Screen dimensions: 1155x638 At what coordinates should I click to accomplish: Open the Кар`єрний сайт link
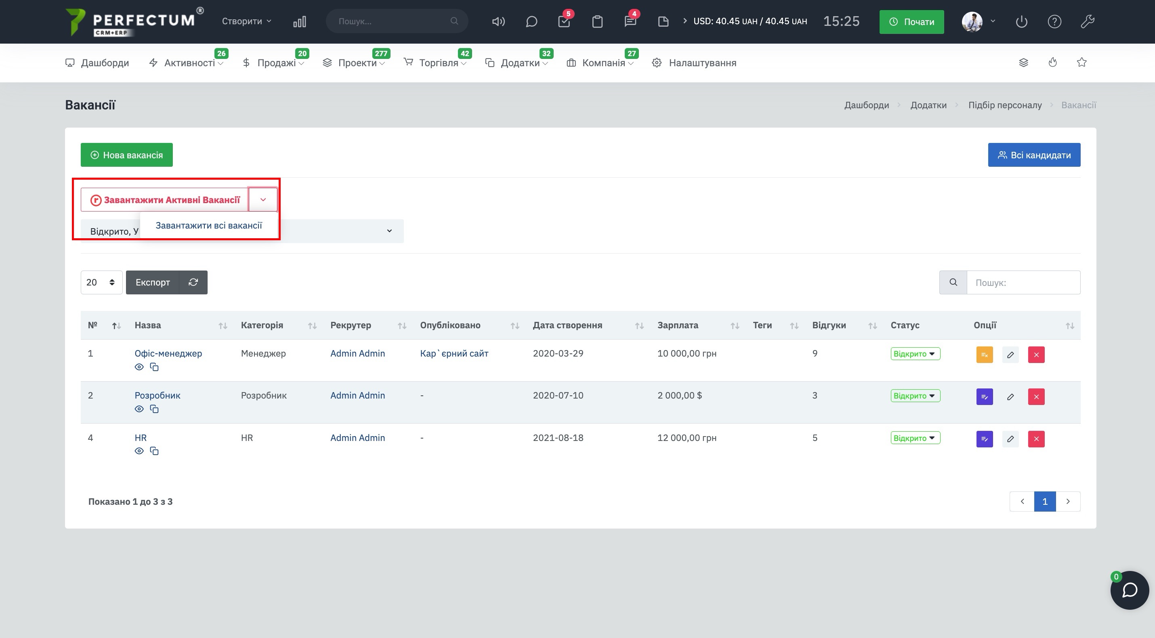tap(454, 353)
